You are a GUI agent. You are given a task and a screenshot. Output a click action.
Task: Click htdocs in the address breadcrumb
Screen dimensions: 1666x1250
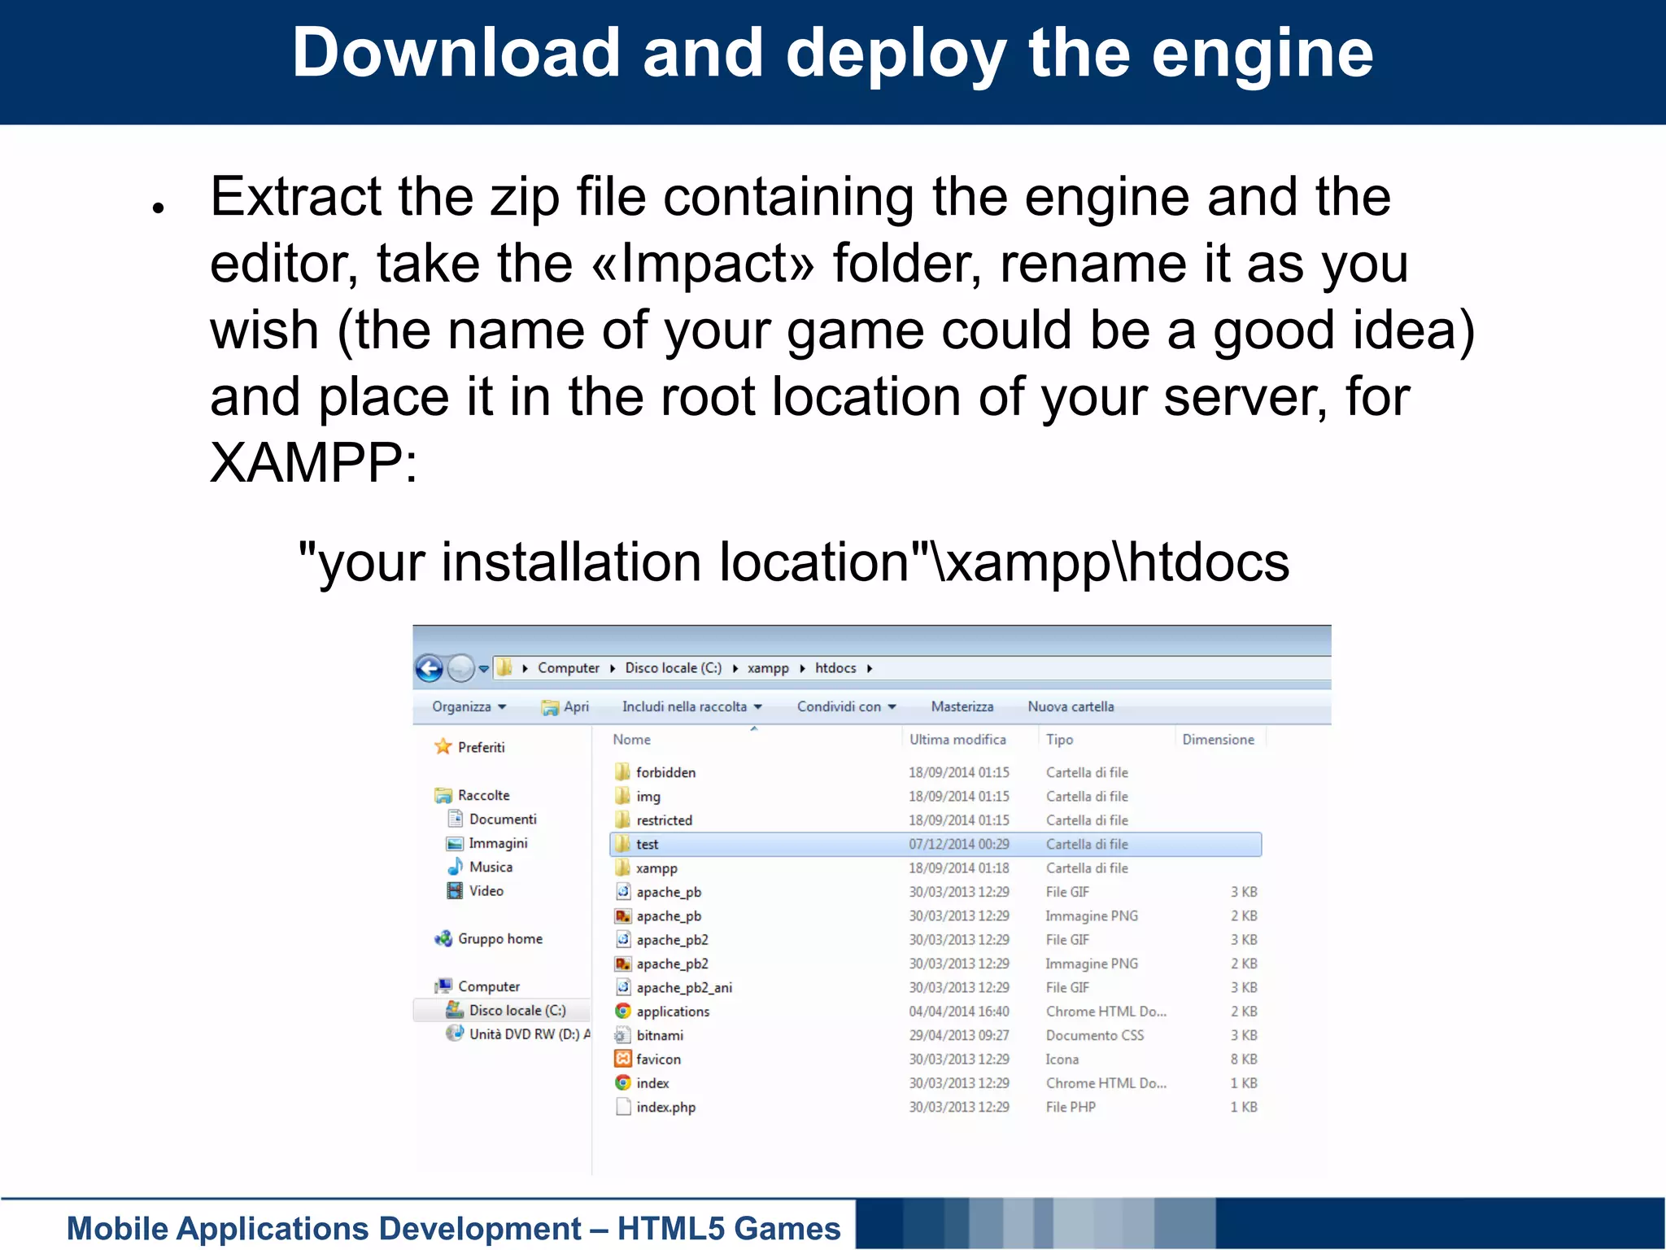click(835, 668)
